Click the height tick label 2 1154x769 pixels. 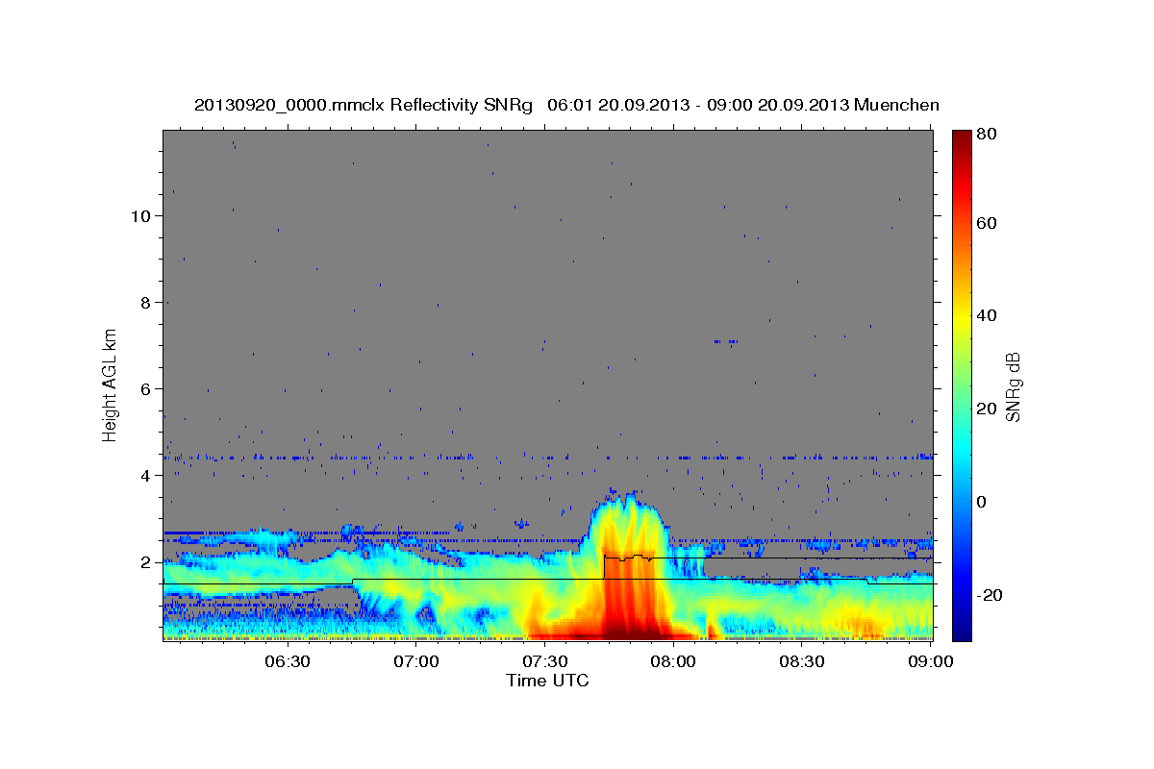click(x=146, y=562)
